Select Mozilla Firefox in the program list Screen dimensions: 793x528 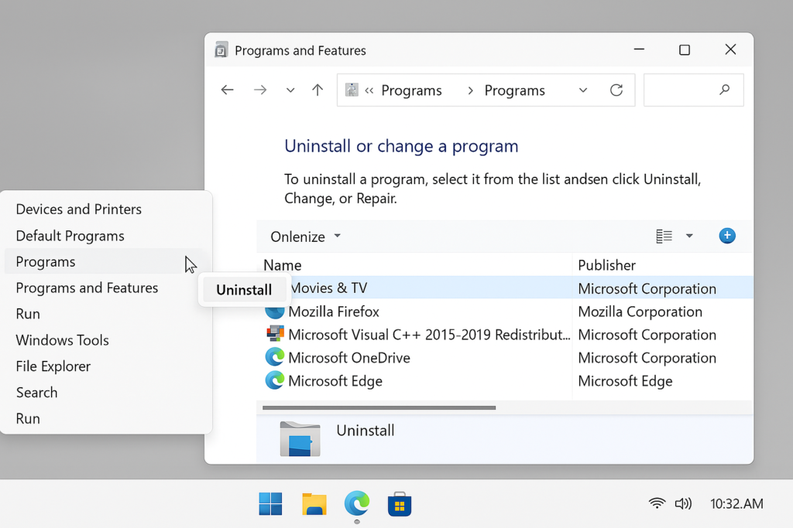point(505,312)
